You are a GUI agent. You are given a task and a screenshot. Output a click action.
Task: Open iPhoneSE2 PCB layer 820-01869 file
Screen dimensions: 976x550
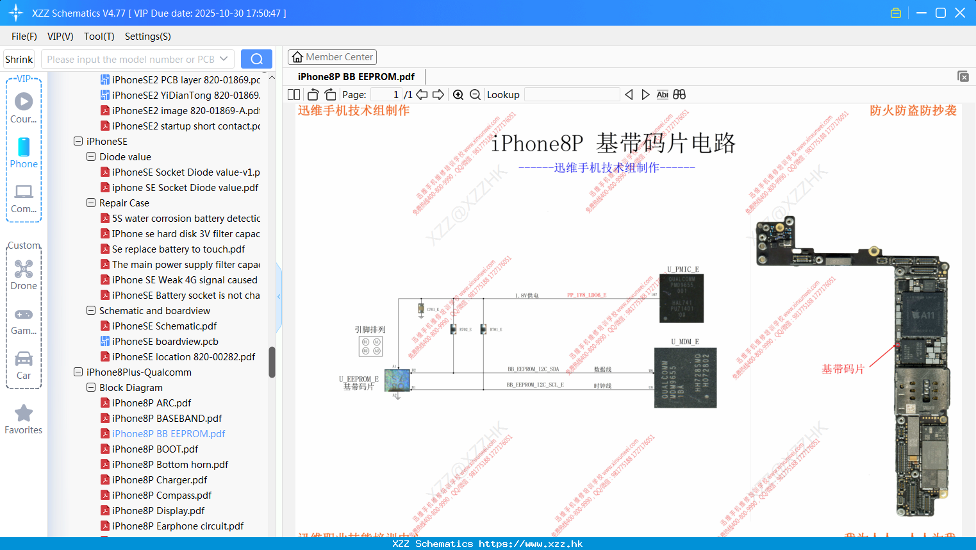(180, 79)
